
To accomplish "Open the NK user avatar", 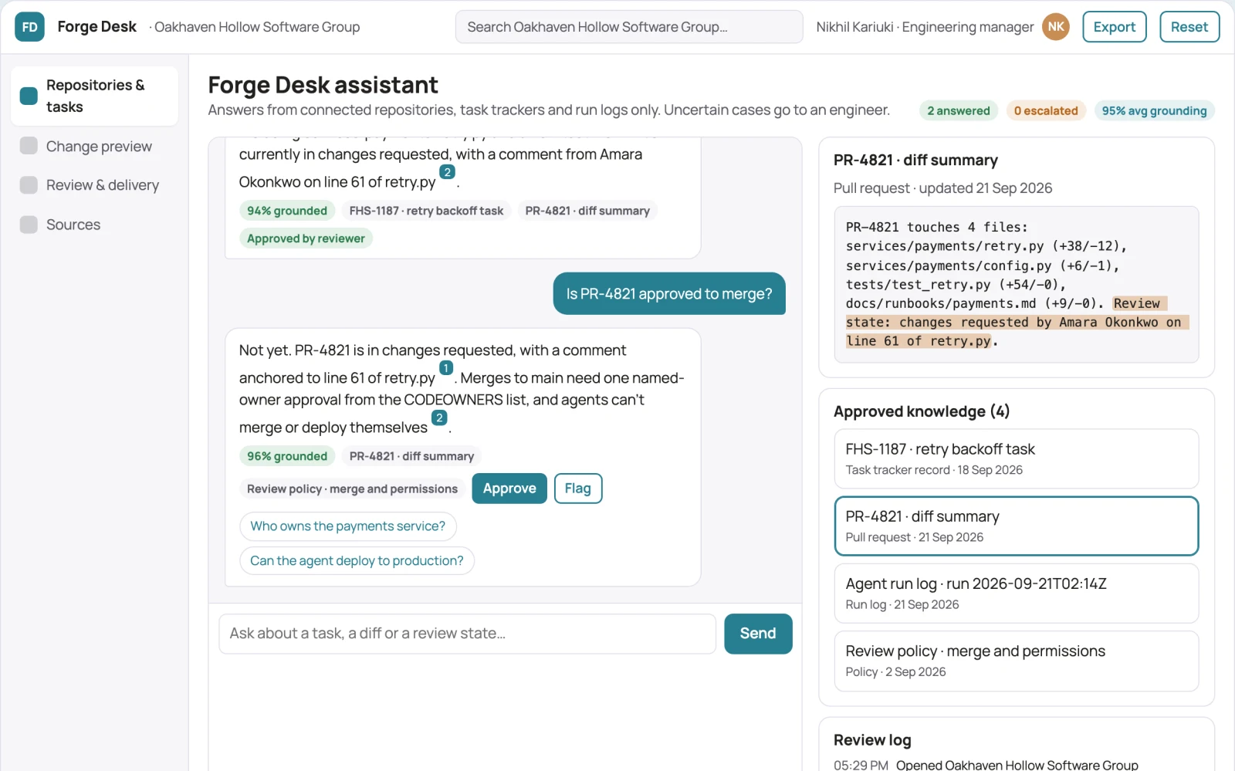I will (x=1056, y=27).
